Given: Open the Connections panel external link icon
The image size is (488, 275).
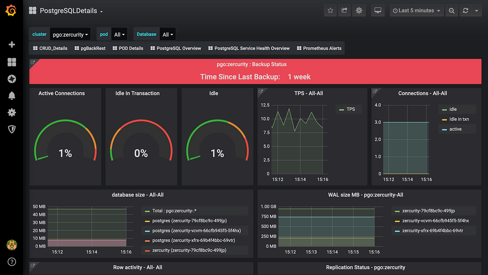Looking at the screenshot, I should [x=375, y=92].
